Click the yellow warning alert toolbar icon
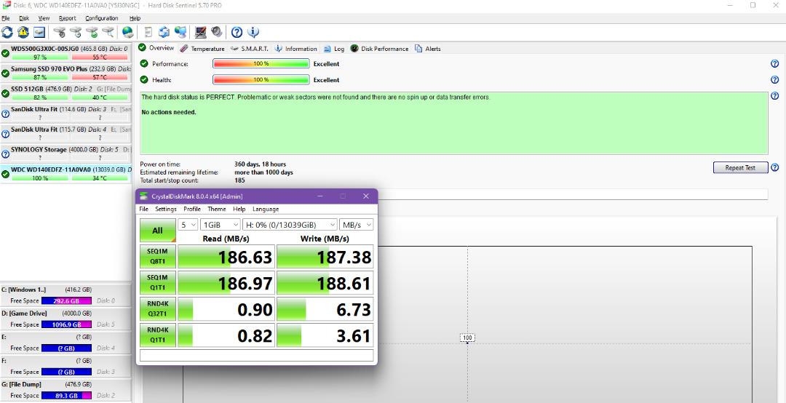This screenshot has height=403, width=786. click(23, 33)
